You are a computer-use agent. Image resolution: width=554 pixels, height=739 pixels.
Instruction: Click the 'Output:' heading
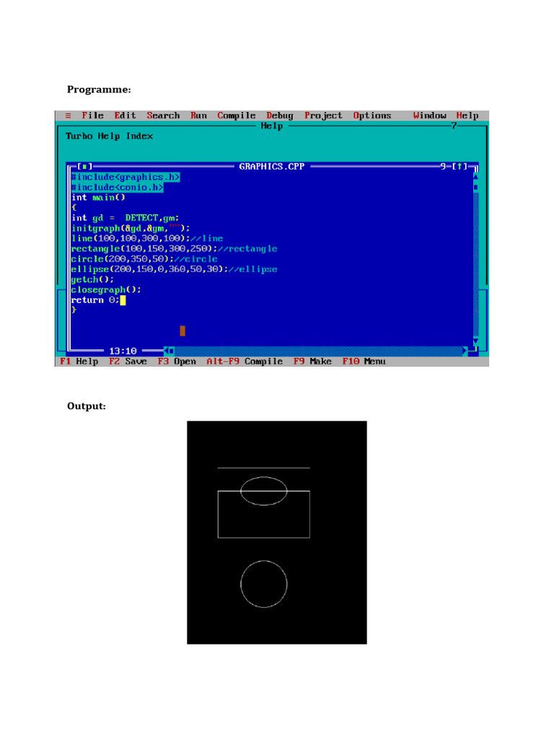click(87, 406)
